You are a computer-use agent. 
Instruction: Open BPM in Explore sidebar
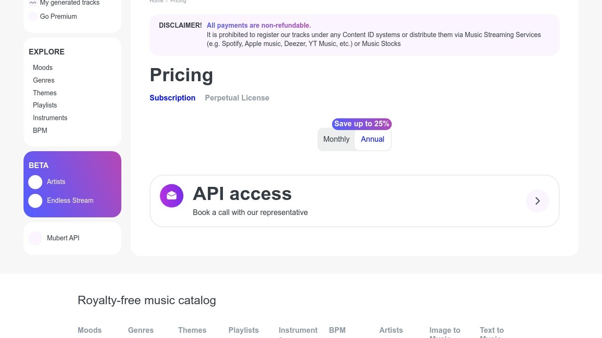(40, 131)
